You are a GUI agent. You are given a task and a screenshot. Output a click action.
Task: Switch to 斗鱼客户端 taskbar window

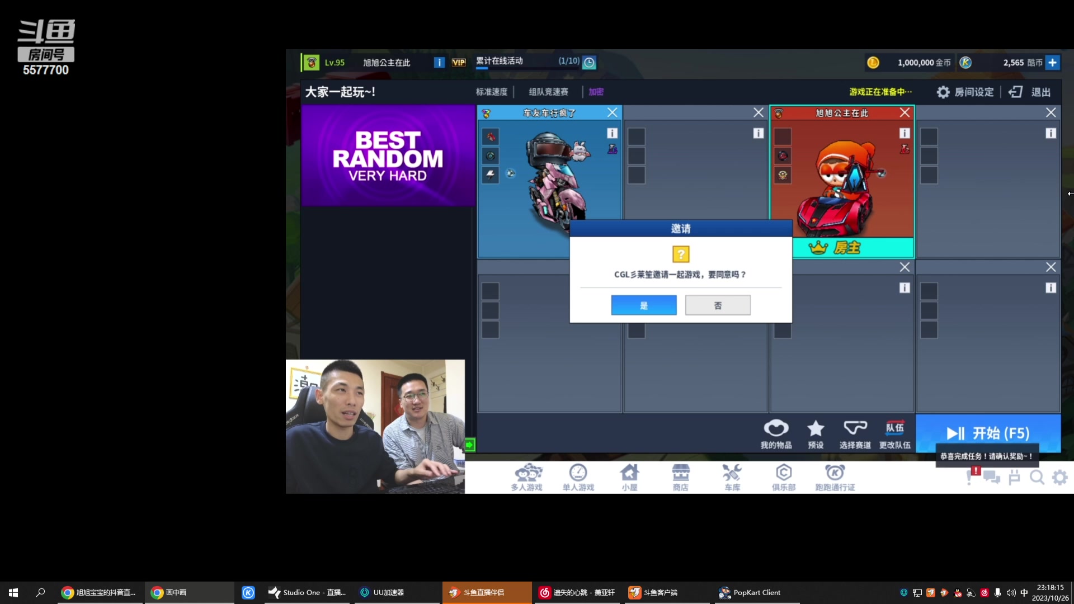(x=667, y=592)
